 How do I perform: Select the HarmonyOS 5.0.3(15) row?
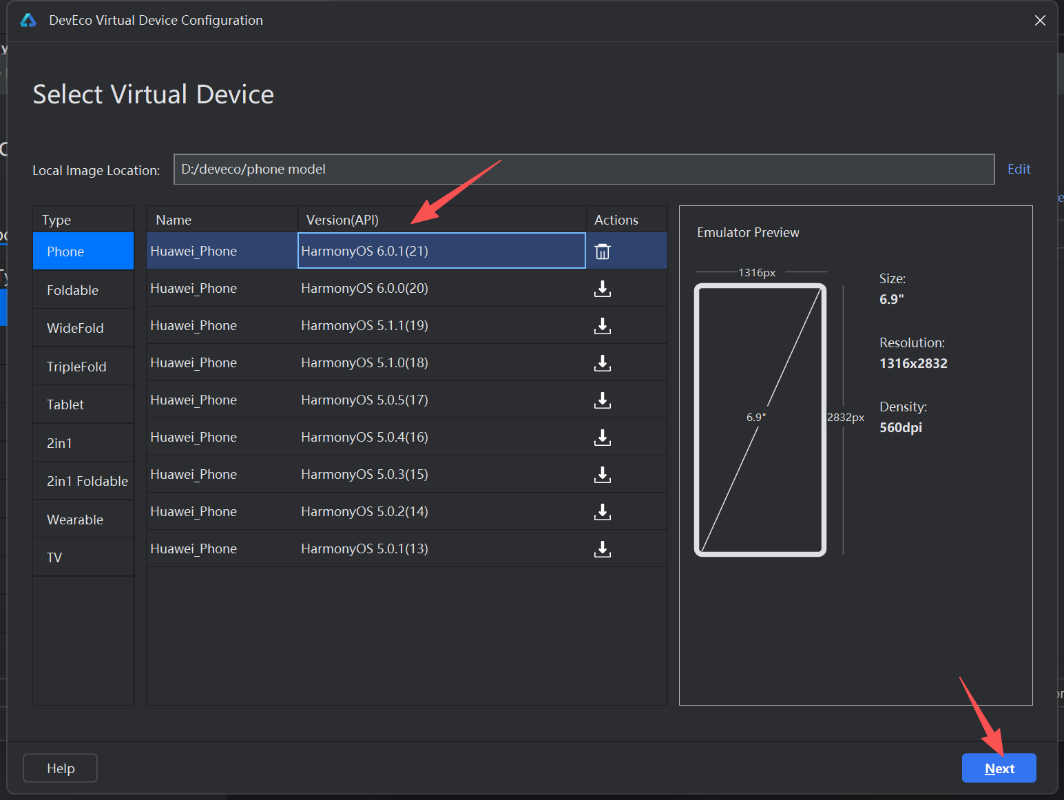point(406,474)
